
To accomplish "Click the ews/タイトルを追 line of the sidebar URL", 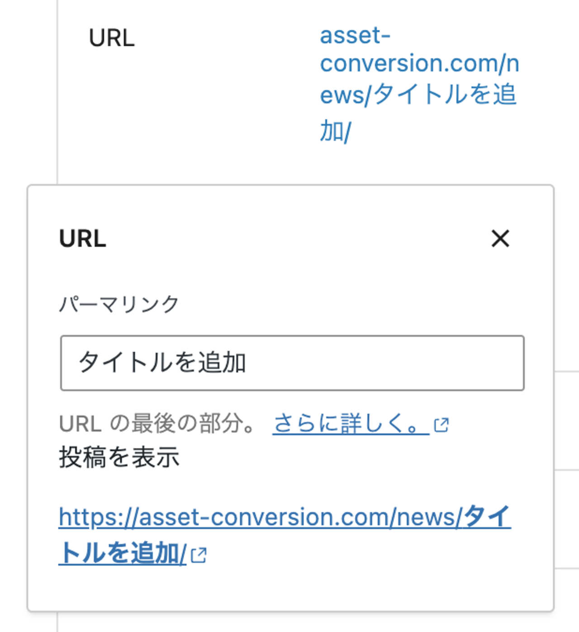I will point(418,95).
